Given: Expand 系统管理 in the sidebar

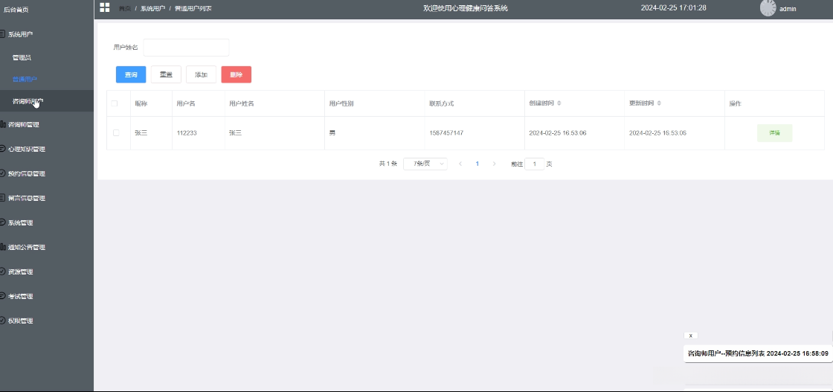Looking at the screenshot, I should pyautogui.click(x=47, y=222).
